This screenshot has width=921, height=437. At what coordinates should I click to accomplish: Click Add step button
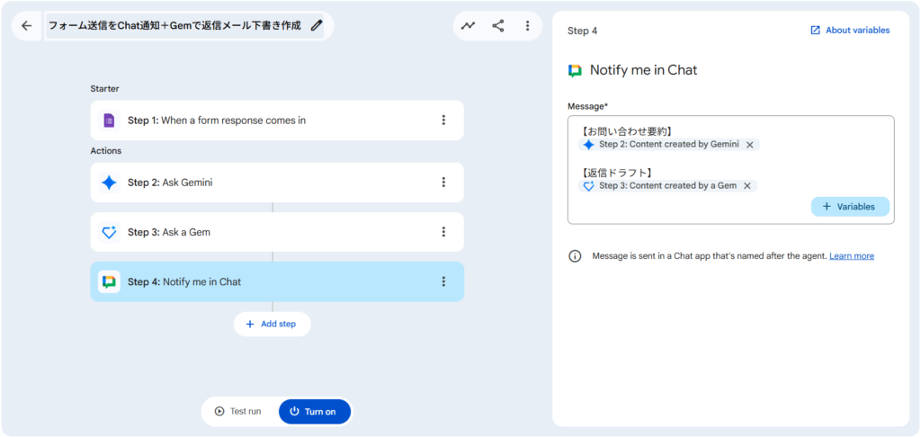272,324
